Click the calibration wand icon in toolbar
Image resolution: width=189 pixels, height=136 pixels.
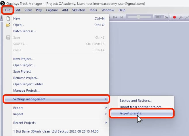point(181,17)
